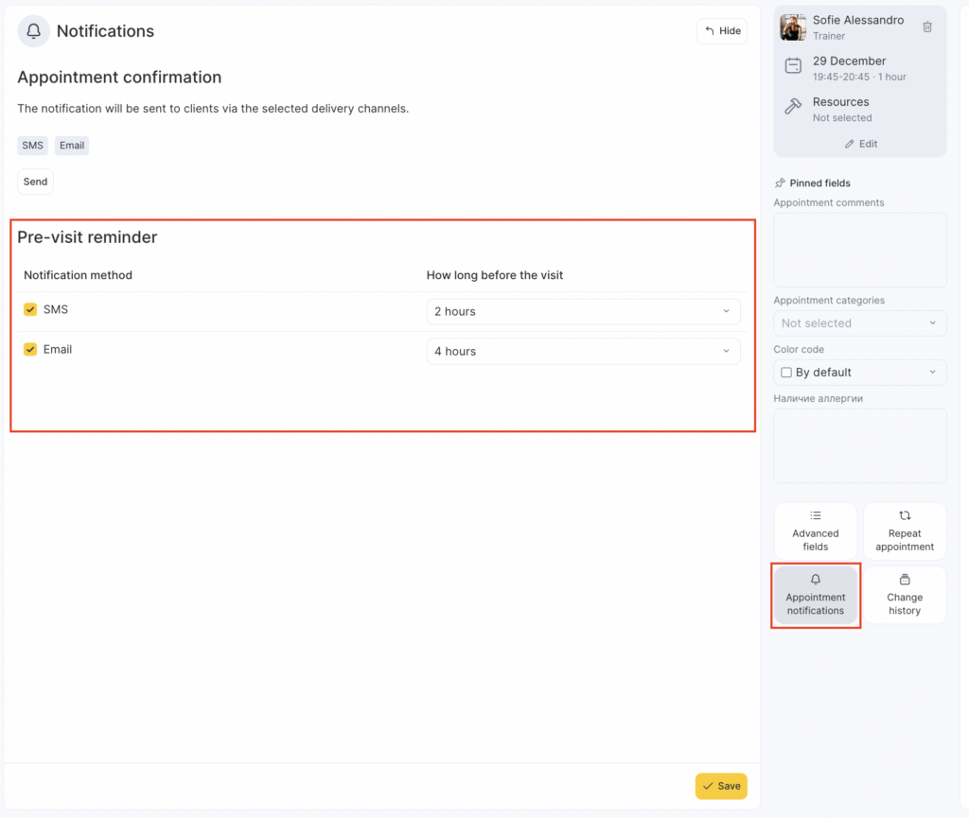This screenshot has height=818, width=969.
Task: Click the Appointment comments text field
Action: (859, 250)
